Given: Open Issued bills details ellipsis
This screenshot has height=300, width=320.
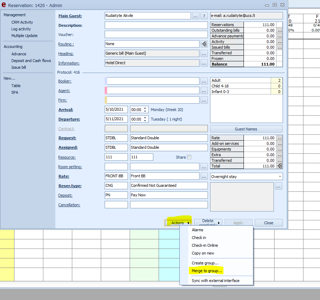Looking at the screenshot, I should (x=280, y=47).
